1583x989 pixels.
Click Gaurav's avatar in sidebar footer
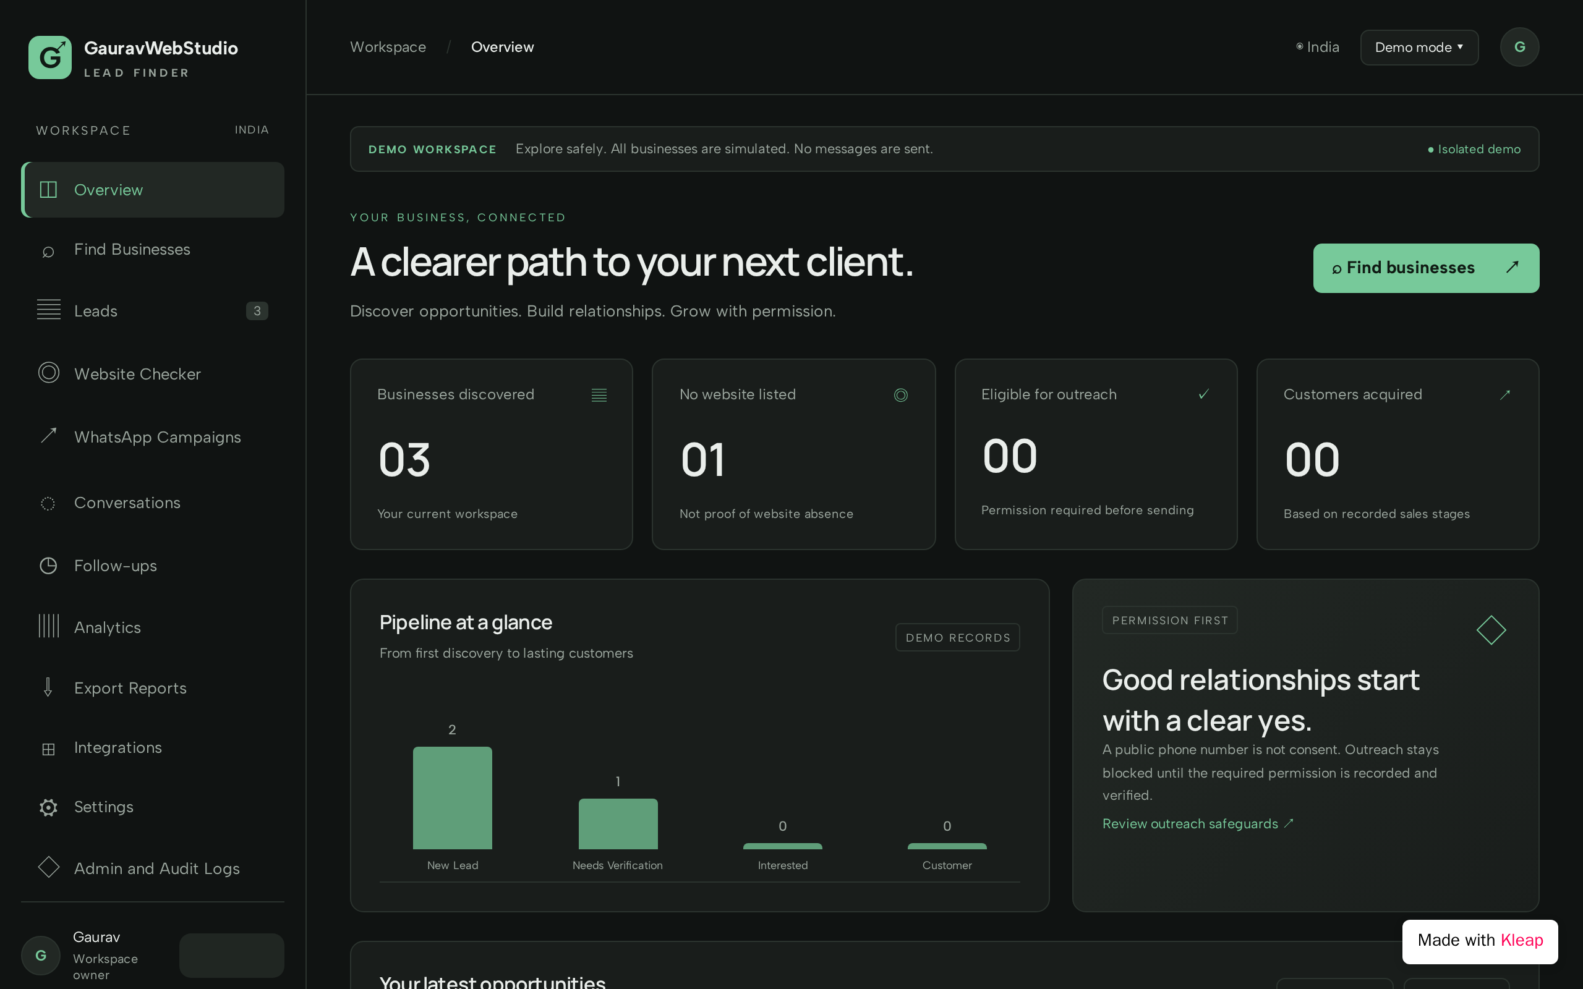pyautogui.click(x=41, y=956)
